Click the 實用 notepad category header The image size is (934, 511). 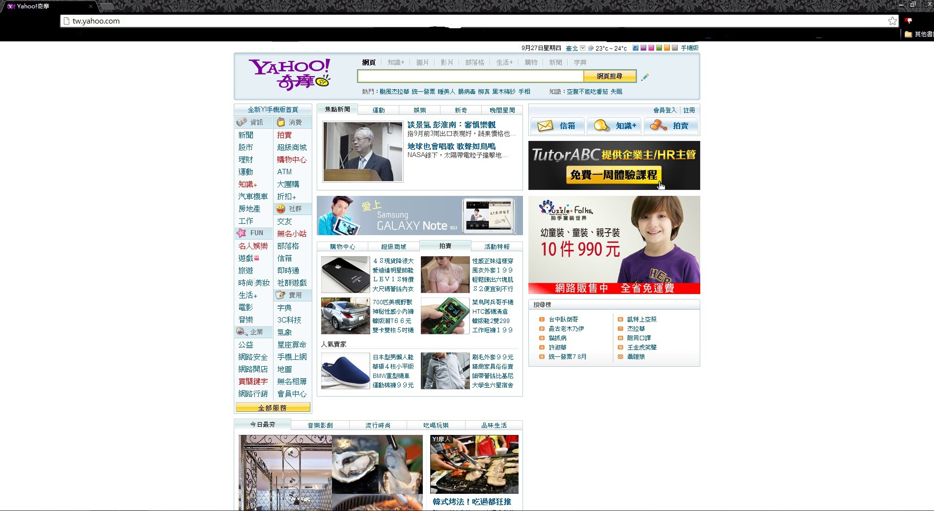[293, 295]
